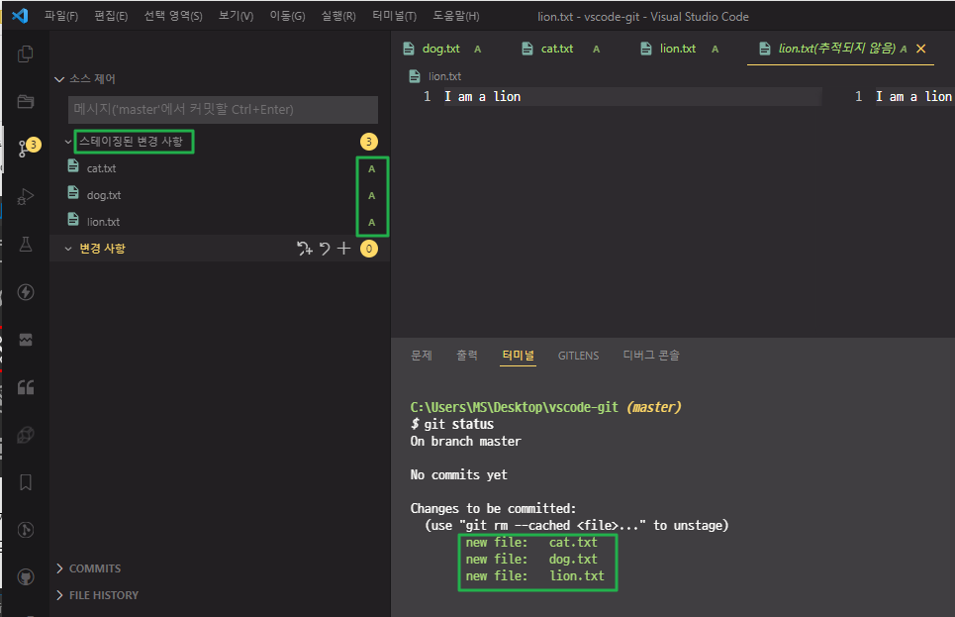Click 'I am a lion' in left diff pane
Viewport: 955px width, 617px height.
[x=482, y=96]
